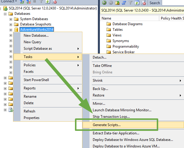This screenshot has width=184, height=148.
Task: Select the Databases folder in tree
Action: coord(23,14)
